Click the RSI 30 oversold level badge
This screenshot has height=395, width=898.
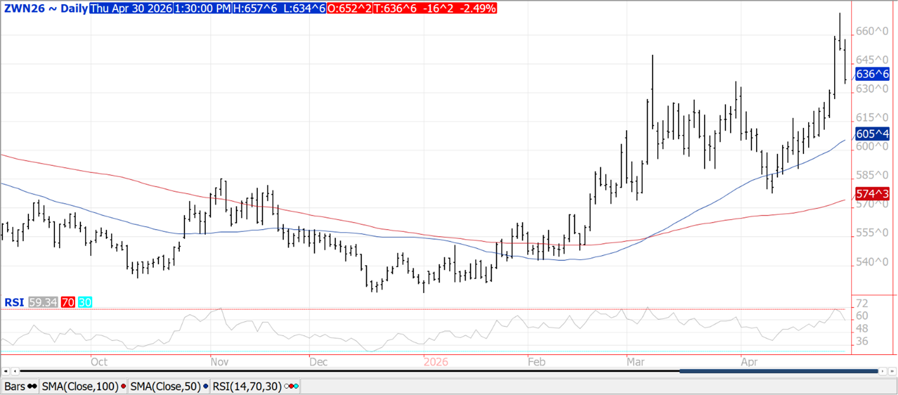tap(85, 302)
